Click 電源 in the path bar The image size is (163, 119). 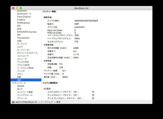pos(58,102)
